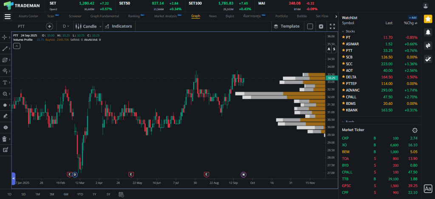Toggle the star beside KBANK
The height and width of the screenshot is (199, 435).
[343, 110]
